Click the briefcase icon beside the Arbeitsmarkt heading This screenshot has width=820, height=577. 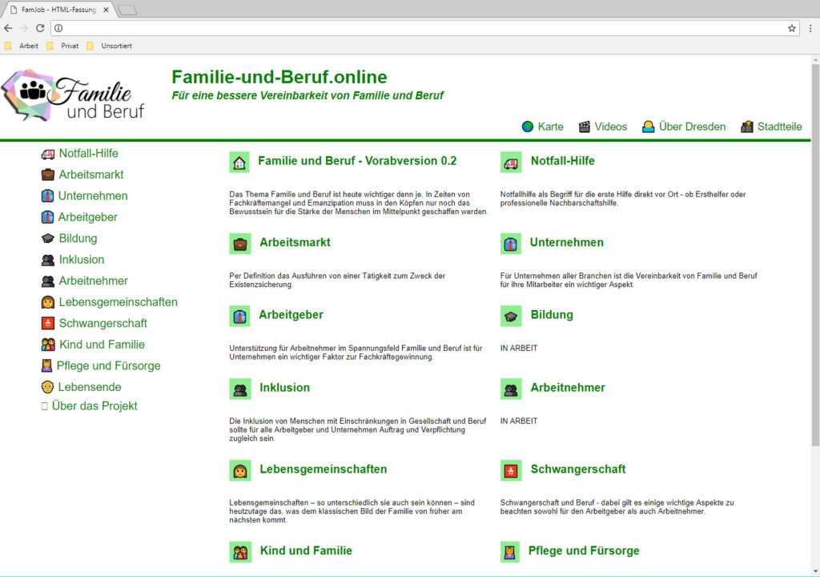(x=239, y=243)
